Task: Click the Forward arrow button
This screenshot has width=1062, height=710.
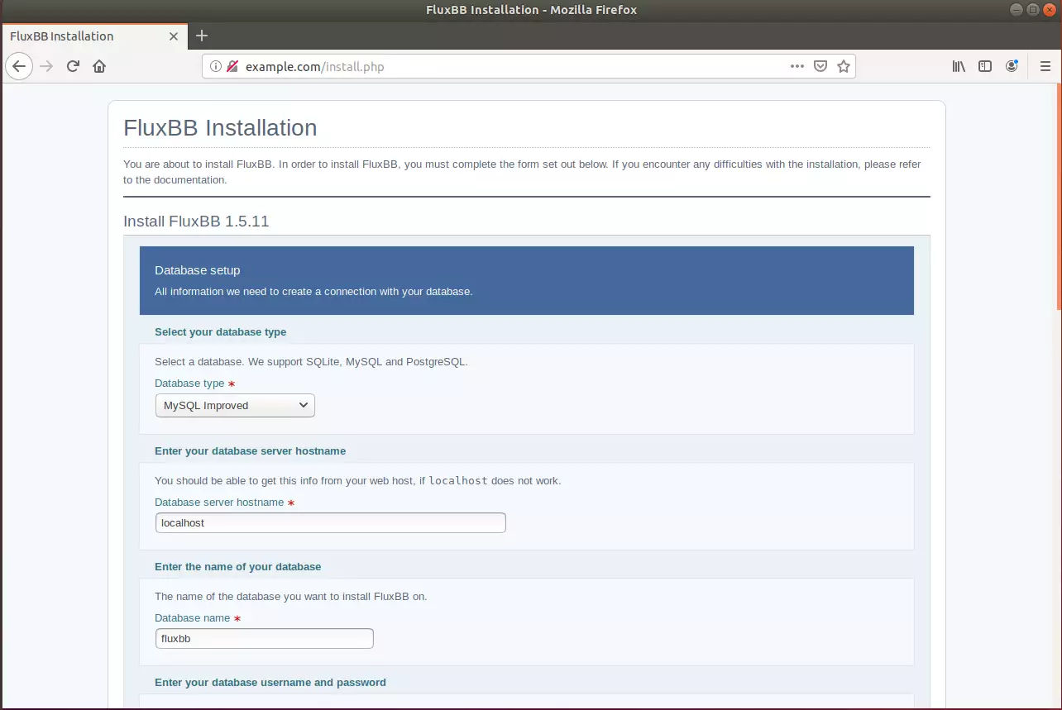Action: click(46, 66)
